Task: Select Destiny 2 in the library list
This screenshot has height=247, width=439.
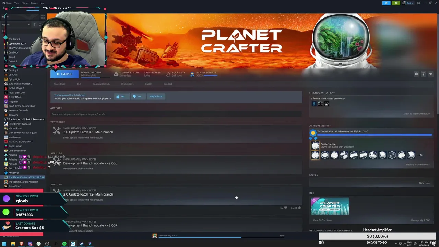Action: [13, 70]
